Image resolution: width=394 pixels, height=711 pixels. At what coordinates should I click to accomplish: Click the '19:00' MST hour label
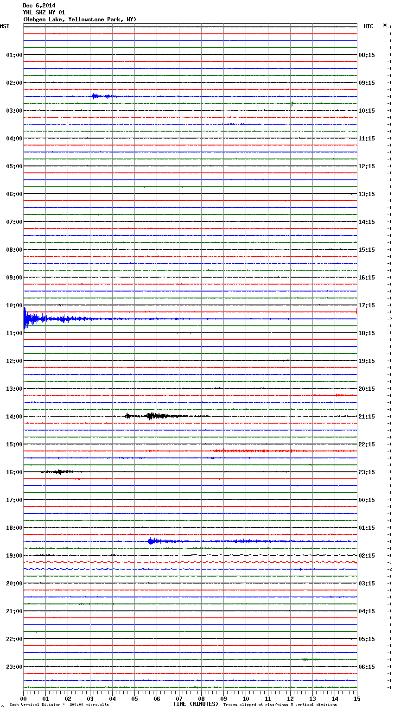(14, 556)
